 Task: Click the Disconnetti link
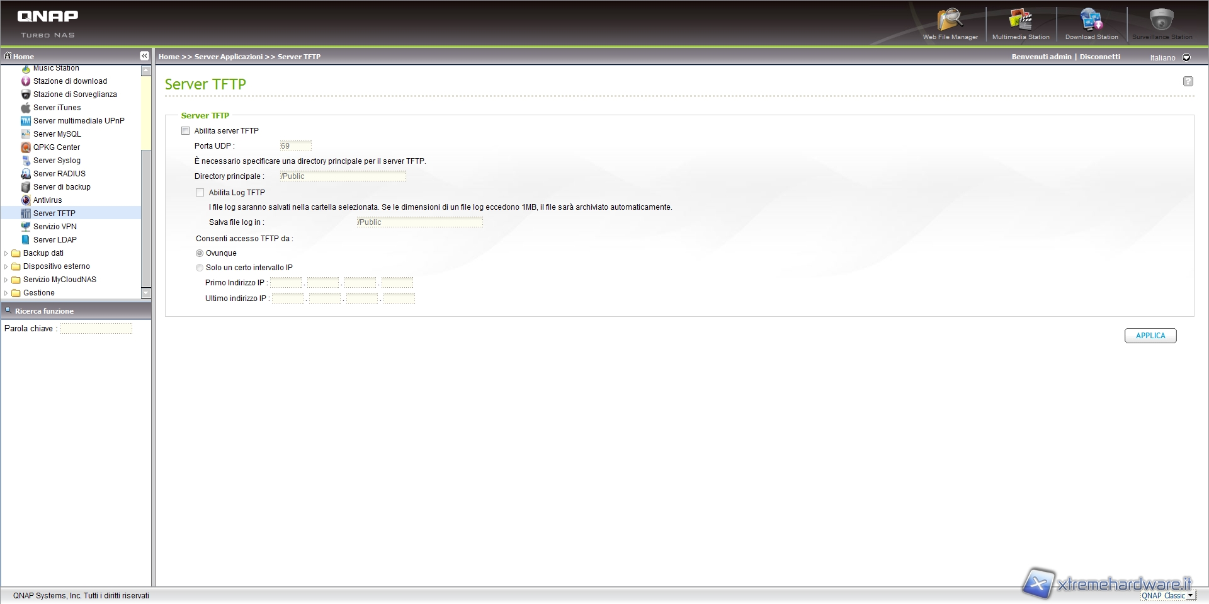click(x=1099, y=57)
